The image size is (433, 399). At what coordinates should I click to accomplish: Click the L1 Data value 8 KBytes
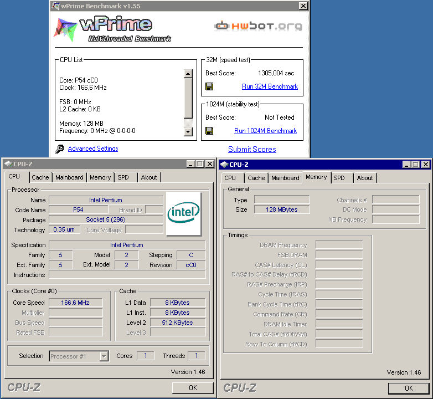(x=178, y=303)
